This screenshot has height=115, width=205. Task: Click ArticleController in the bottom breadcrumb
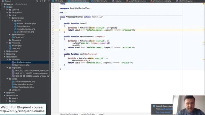pyautogui.click(x=88, y=114)
